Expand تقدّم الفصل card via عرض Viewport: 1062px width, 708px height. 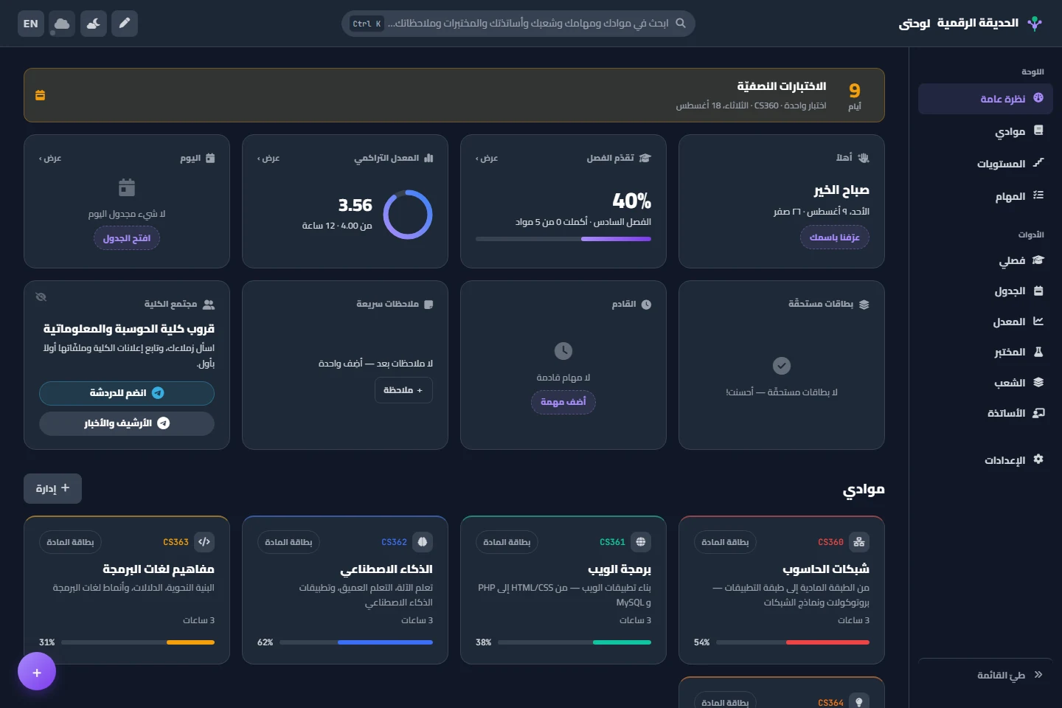[487, 158]
